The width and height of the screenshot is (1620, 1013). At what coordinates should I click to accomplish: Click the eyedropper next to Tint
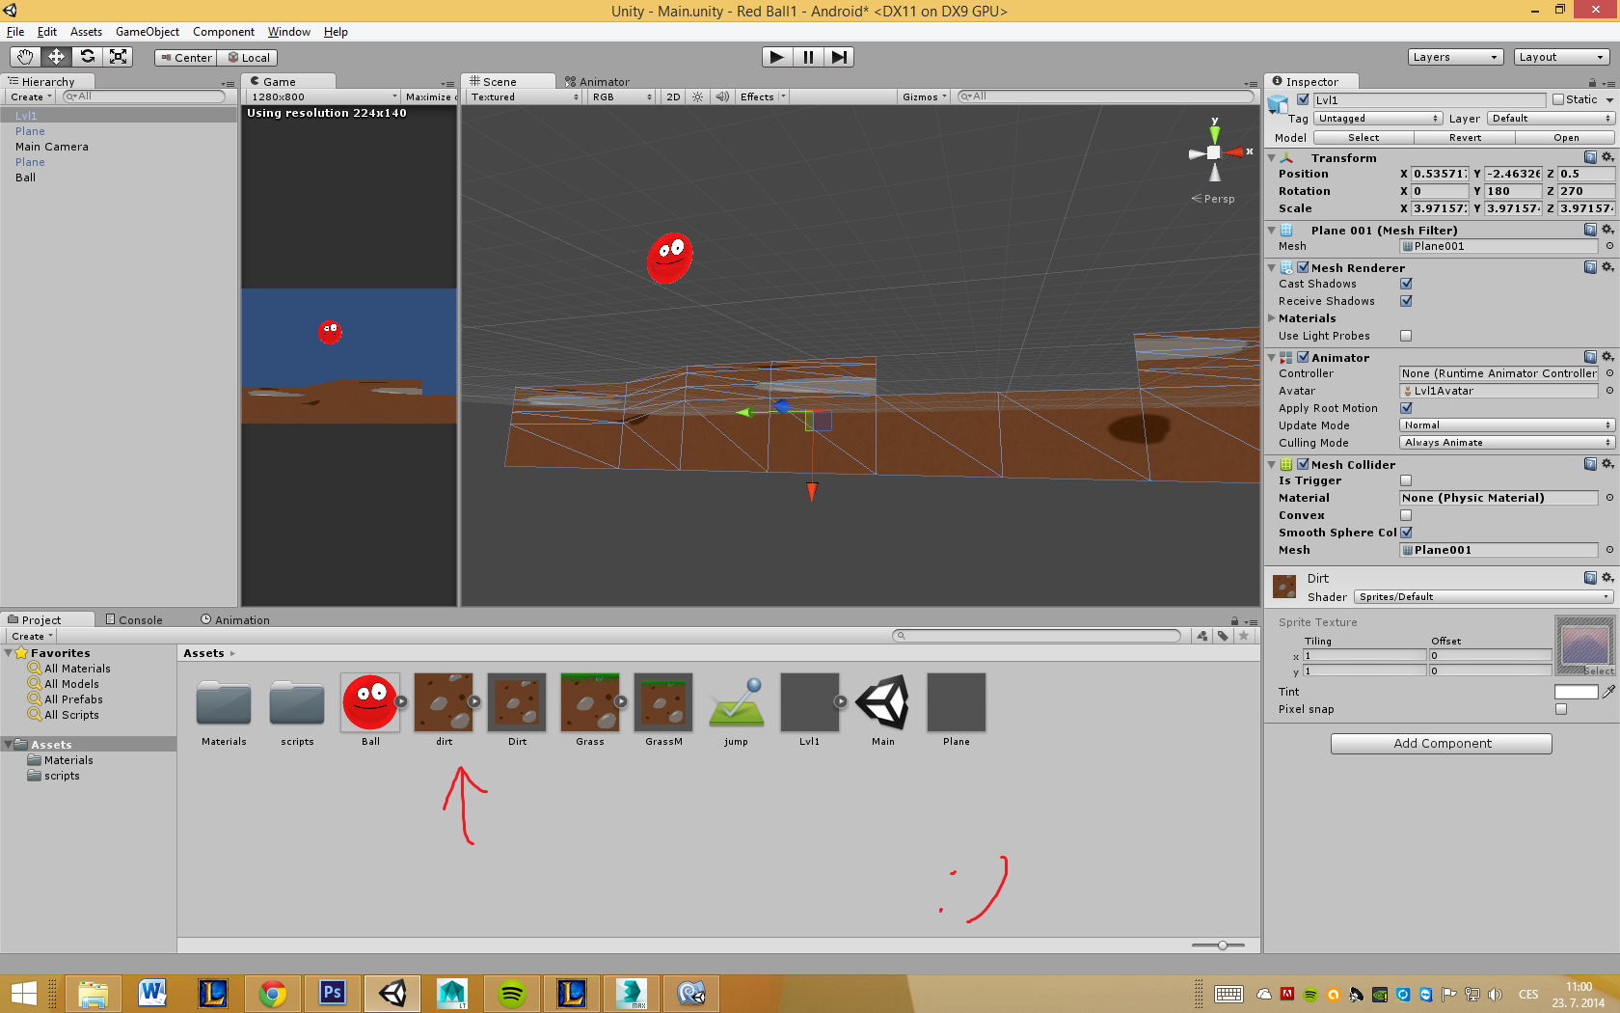1608,692
